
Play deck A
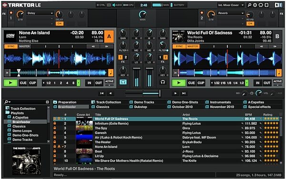point(10,83)
